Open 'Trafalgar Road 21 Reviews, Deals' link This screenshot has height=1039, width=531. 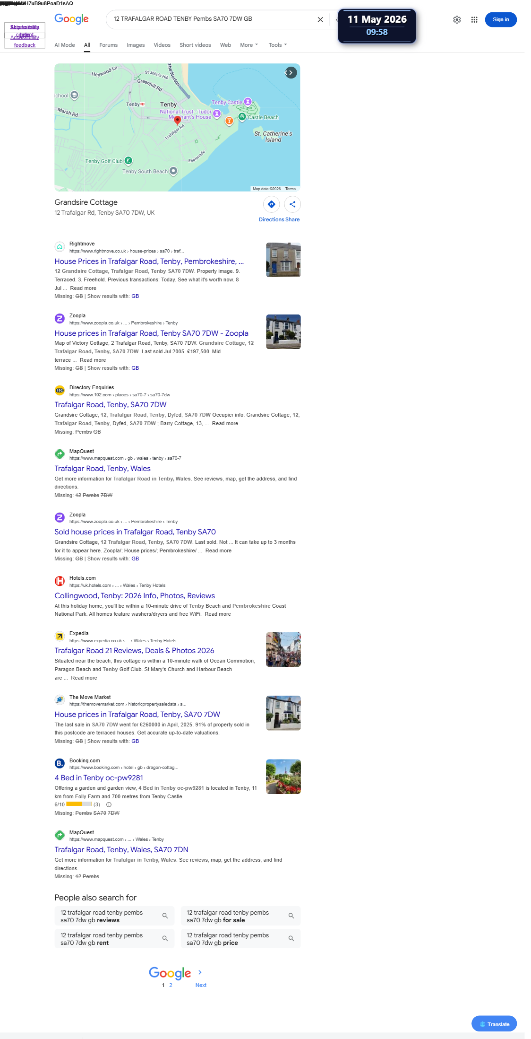134,650
